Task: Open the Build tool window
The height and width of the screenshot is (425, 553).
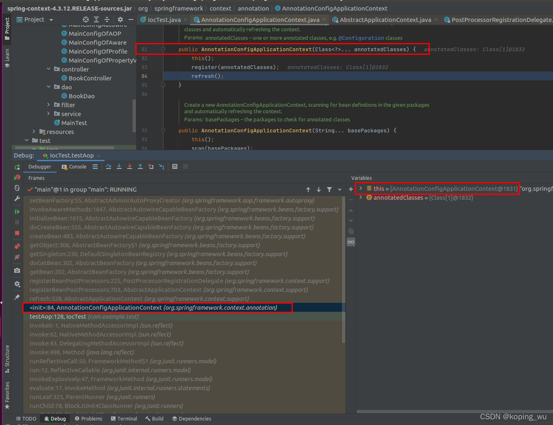Action: click(x=155, y=419)
